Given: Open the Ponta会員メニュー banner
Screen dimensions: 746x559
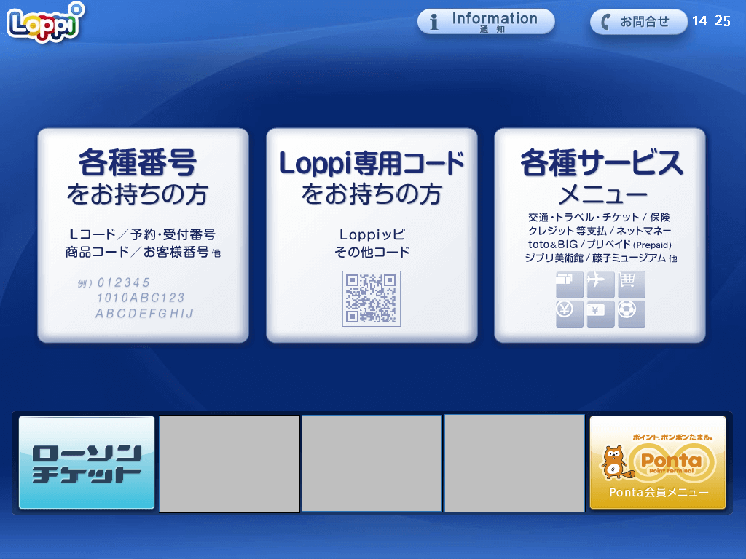Looking at the screenshot, I should [658, 462].
